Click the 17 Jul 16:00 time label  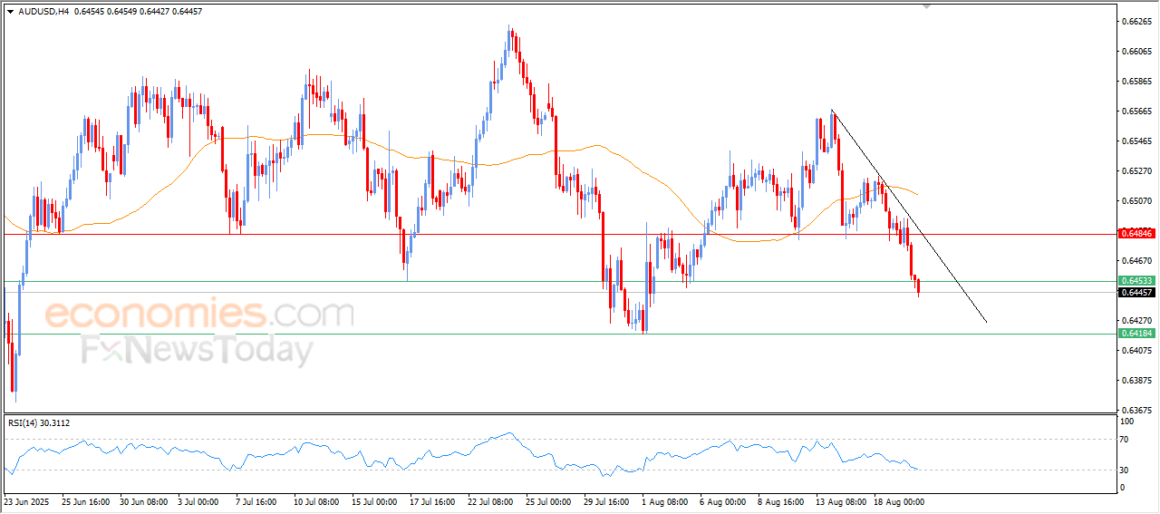(431, 500)
